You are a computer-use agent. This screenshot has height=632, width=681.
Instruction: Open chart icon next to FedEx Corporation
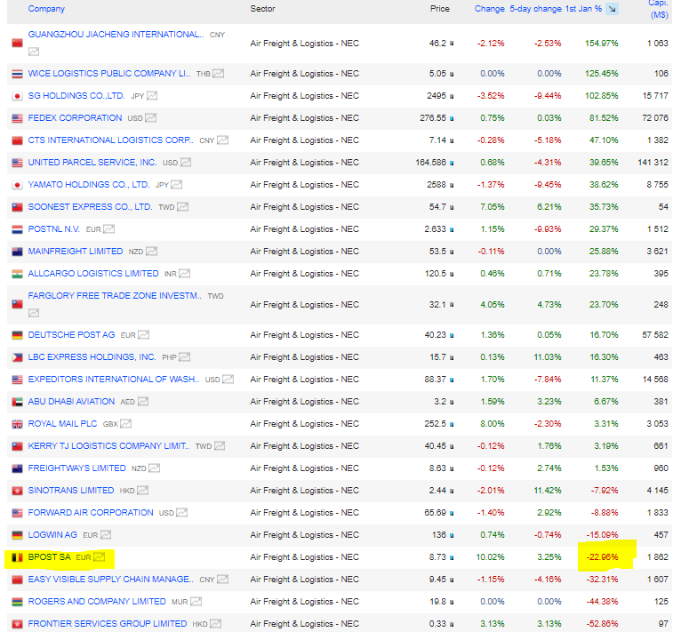click(150, 118)
